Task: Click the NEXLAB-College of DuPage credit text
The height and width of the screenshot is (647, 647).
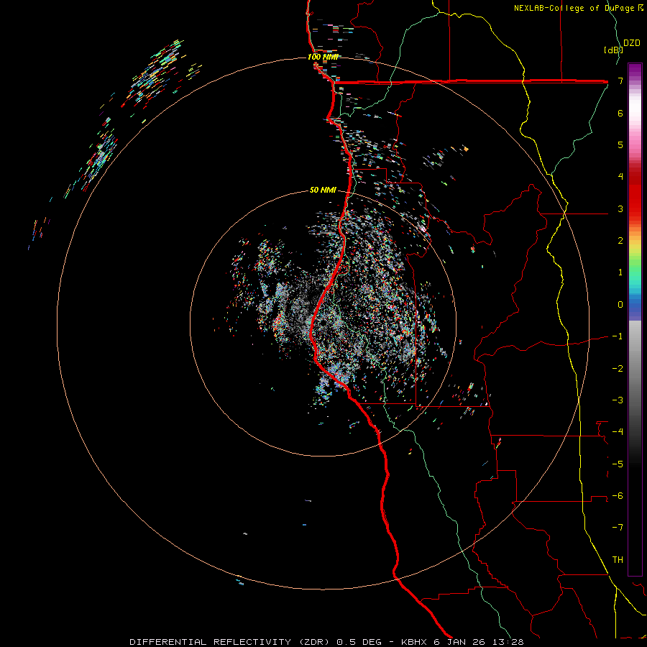Action: click(x=574, y=8)
